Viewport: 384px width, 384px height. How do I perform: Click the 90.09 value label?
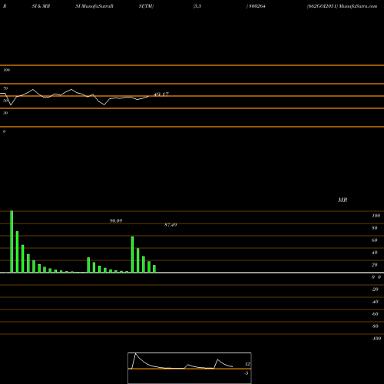(116, 220)
